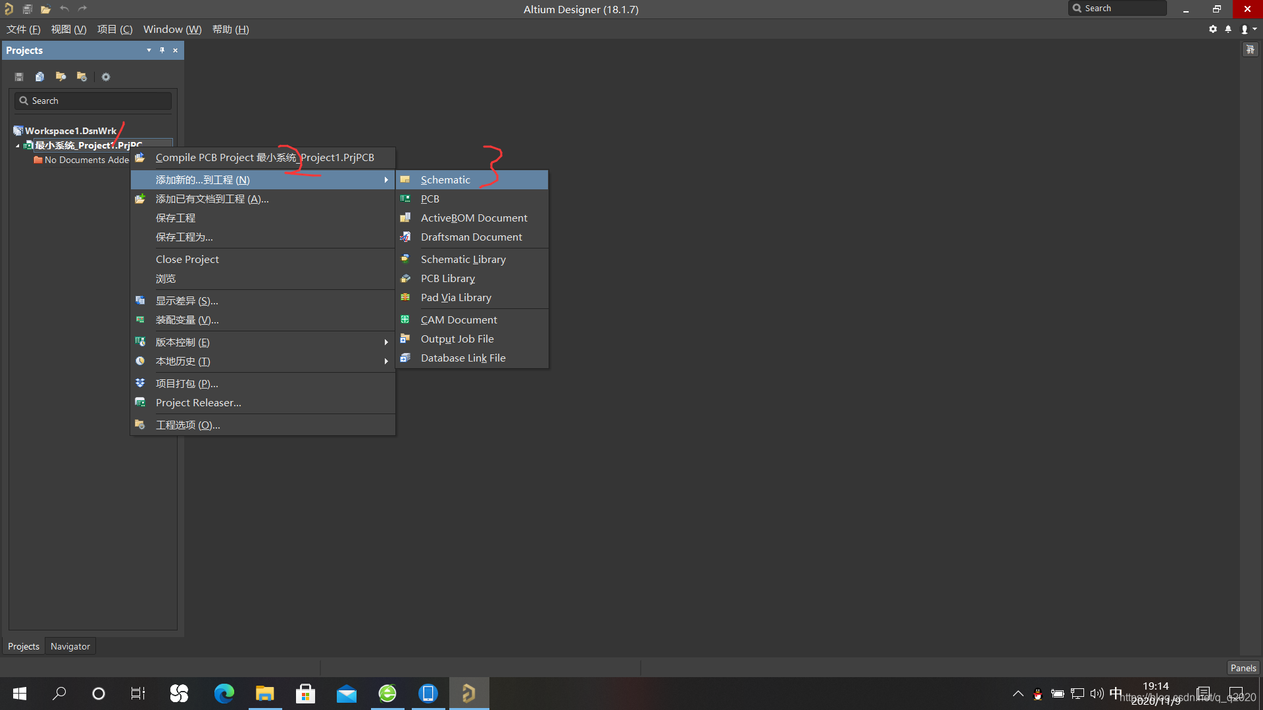The width and height of the screenshot is (1263, 710).
Task: Click the top-right Altium Search box
Action: point(1118,9)
